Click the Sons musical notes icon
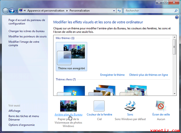Image resolution: width=181 pixels, height=133 pixels. [130, 106]
